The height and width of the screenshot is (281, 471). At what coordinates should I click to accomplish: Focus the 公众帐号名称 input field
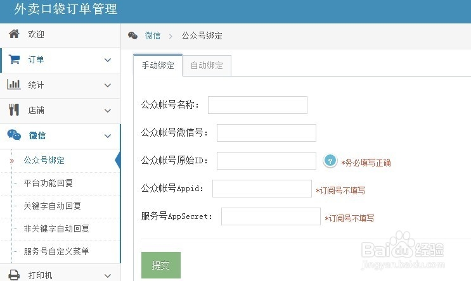(257, 105)
